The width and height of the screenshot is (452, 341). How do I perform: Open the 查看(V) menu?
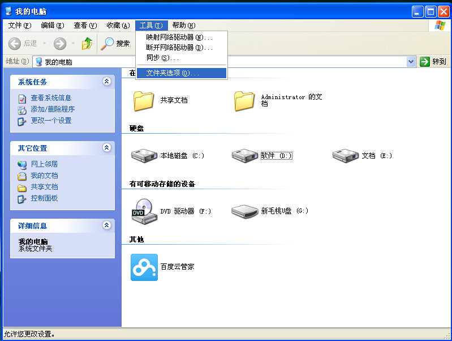point(85,25)
